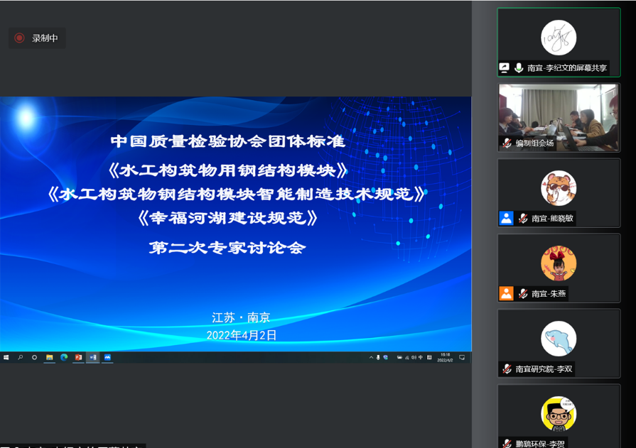Click the muted mic icon for 南宜-熊晓敏

tap(523, 219)
